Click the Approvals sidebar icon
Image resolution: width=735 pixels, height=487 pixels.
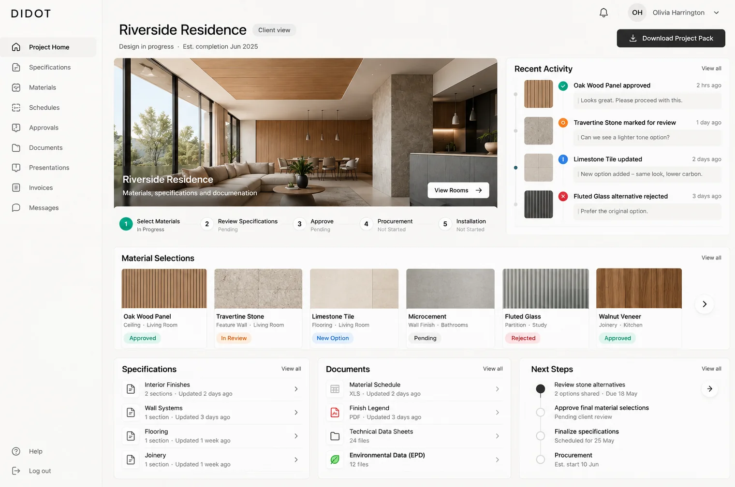(x=16, y=128)
